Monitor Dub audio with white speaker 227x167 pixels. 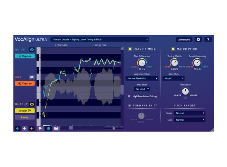25,128
